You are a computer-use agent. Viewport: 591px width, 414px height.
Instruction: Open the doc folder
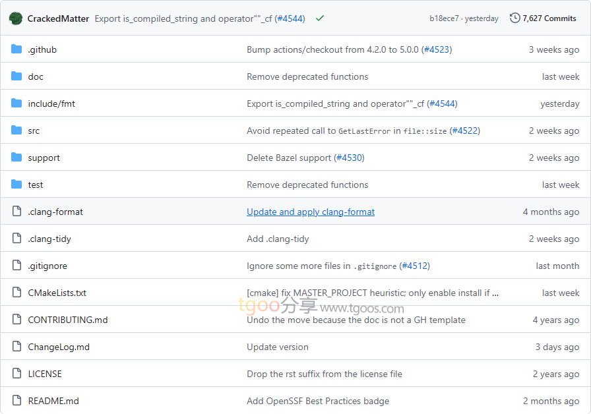click(36, 76)
